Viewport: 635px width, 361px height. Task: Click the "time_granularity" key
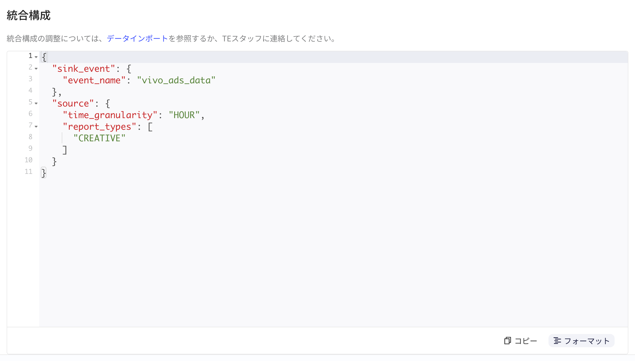pos(110,115)
